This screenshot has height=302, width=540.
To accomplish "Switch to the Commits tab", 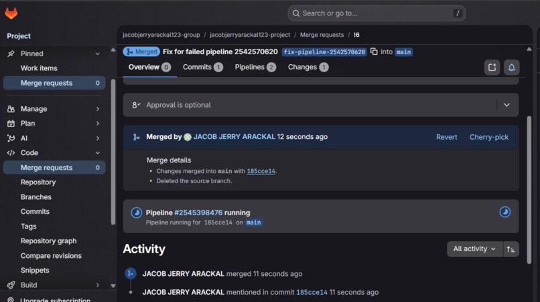I will pos(203,67).
